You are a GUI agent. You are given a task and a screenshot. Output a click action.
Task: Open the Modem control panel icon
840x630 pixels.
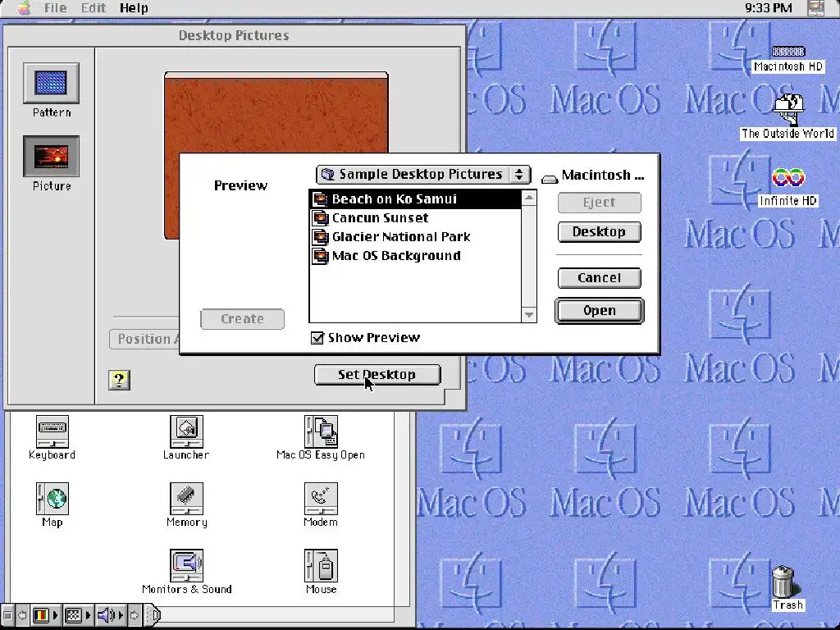[321, 499]
